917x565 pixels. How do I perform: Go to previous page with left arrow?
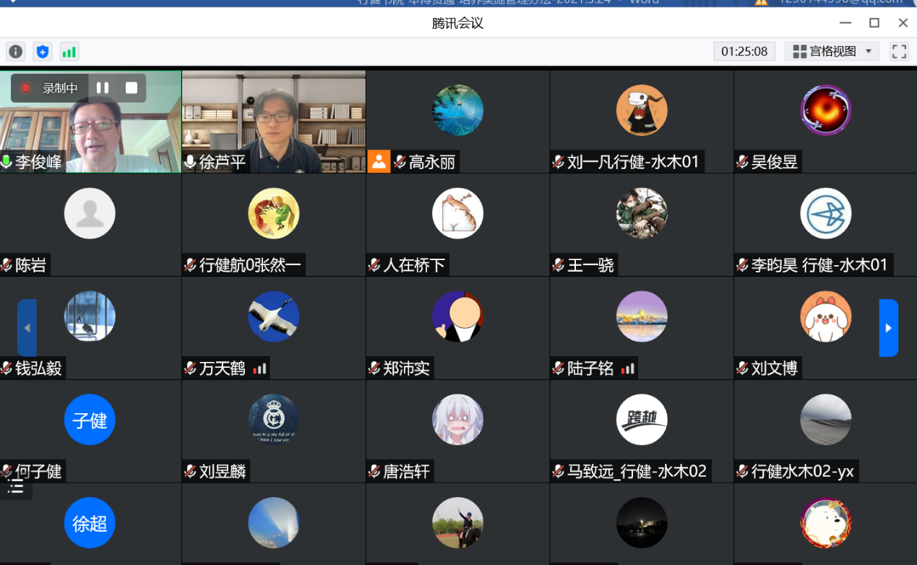pos(27,327)
